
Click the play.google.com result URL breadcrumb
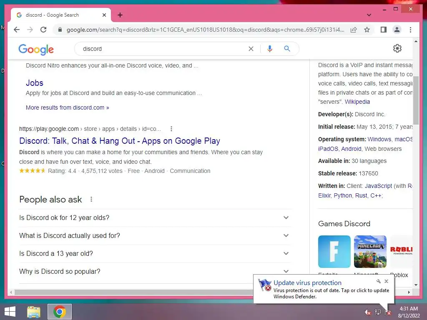click(x=90, y=129)
